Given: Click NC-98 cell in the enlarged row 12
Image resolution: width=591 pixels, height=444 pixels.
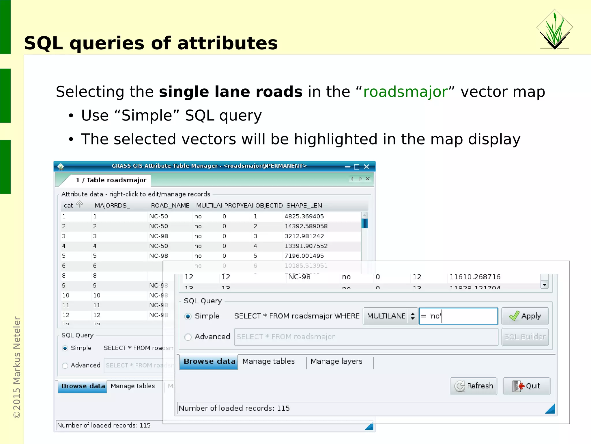Looking at the screenshot, I should click(299, 277).
